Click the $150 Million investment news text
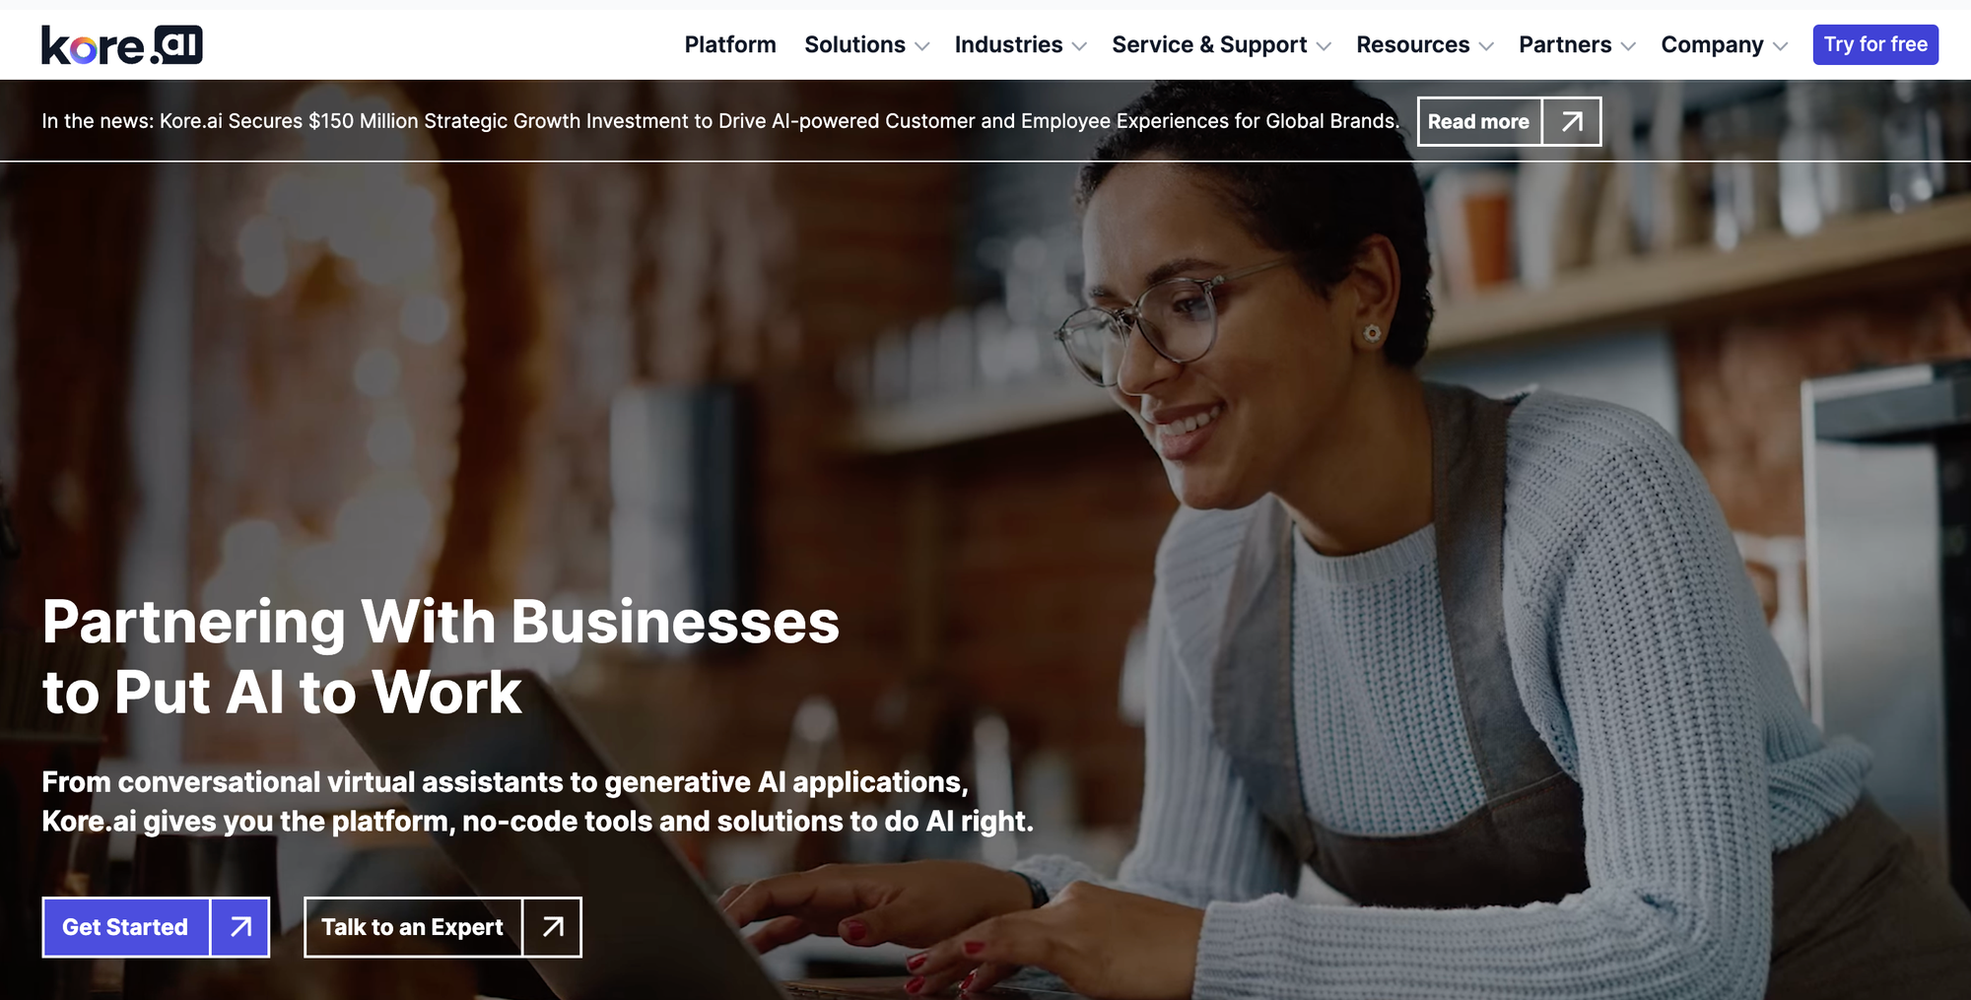This screenshot has height=1000, width=1971. pyautogui.click(x=720, y=121)
